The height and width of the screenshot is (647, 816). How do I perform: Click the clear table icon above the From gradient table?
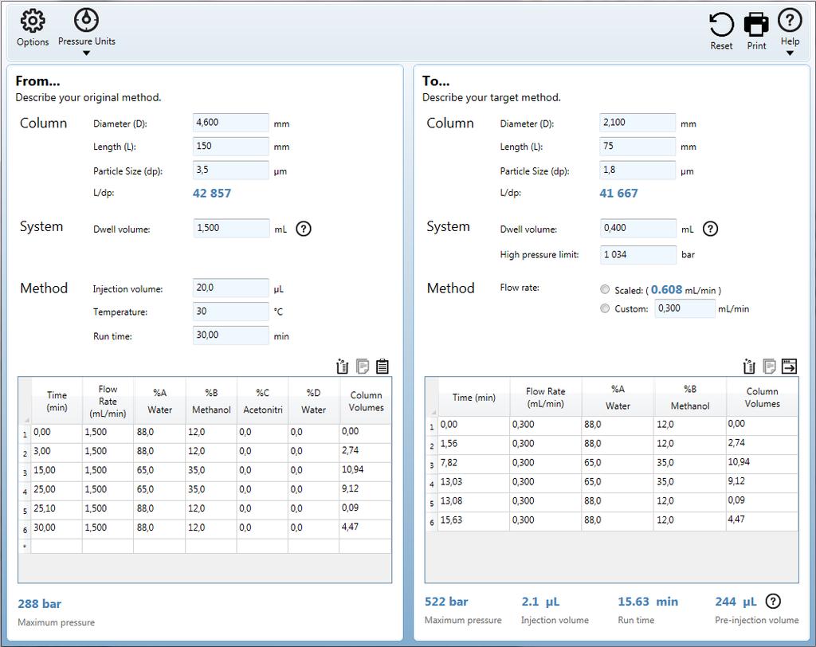342,367
